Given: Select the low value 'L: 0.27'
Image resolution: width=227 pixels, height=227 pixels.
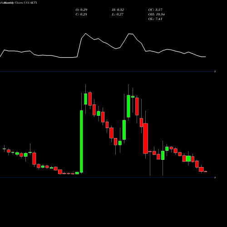Looking at the screenshot, I should [x=118, y=15].
